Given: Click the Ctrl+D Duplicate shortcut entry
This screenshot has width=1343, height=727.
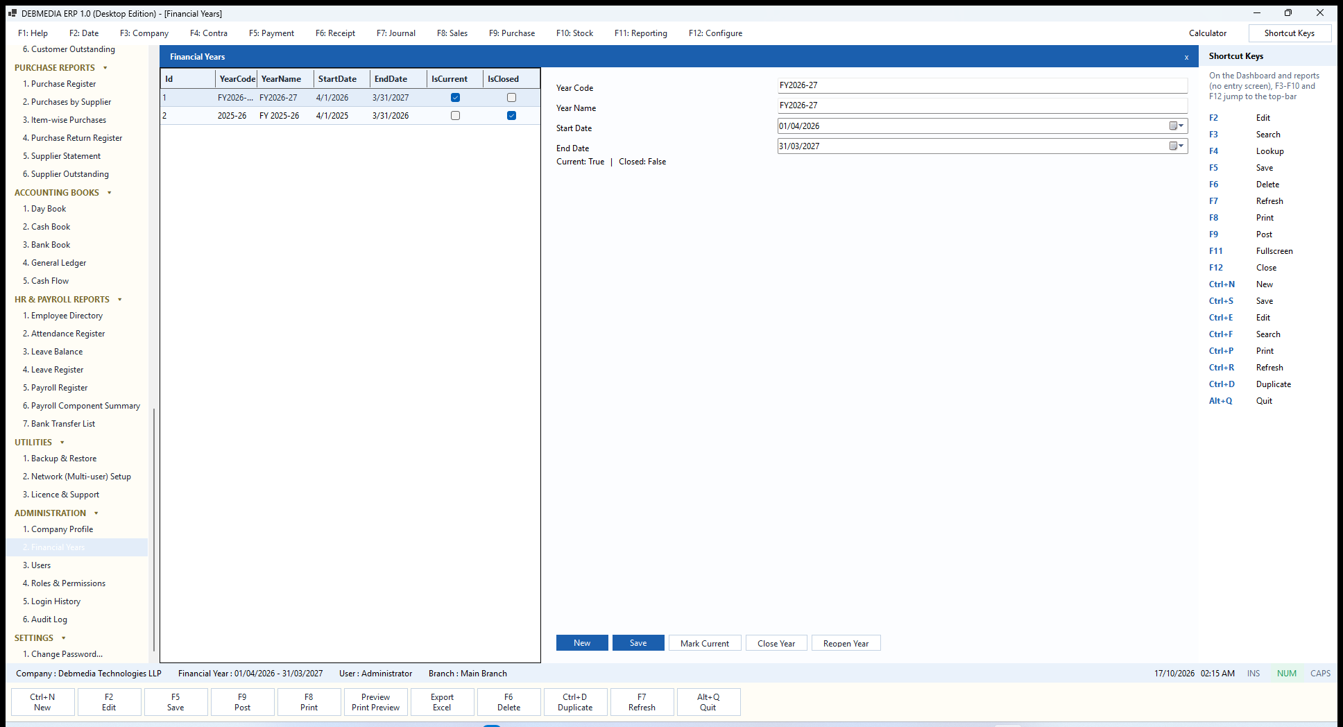Looking at the screenshot, I should click(x=1250, y=384).
